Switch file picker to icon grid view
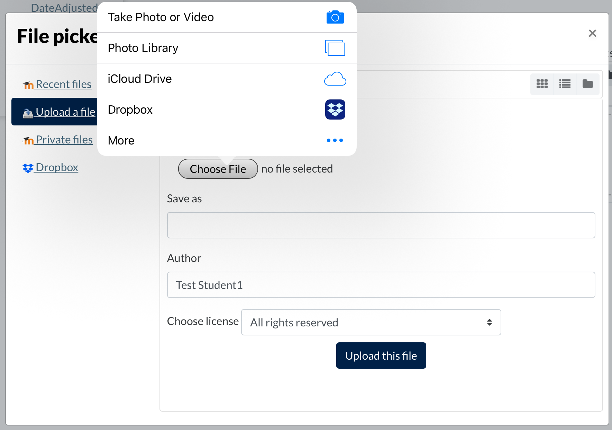The height and width of the screenshot is (430, 612). click(542, 84)
